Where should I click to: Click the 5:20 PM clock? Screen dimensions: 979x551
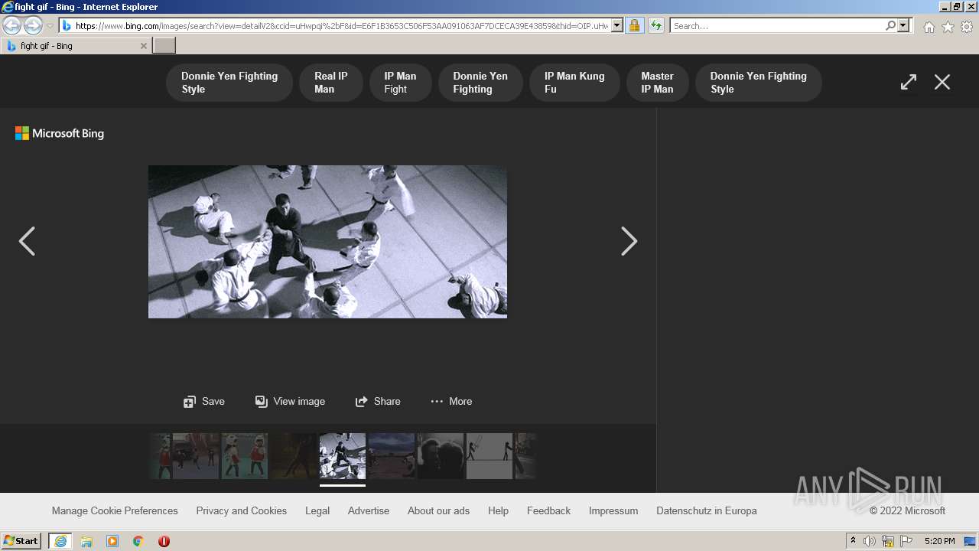pos(939,541)
